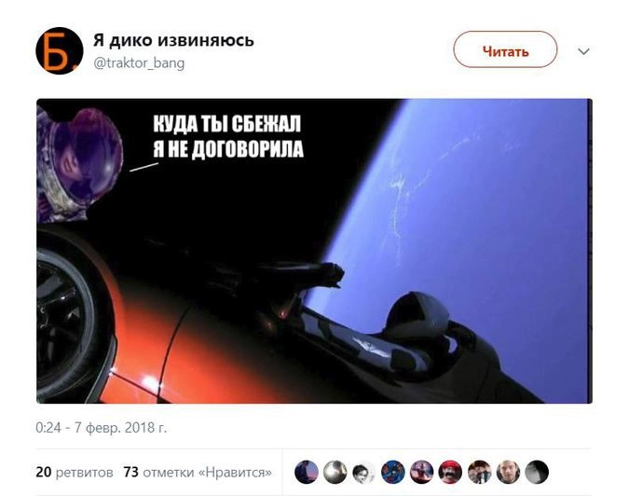
Task: Open sixth liker avatar with red cap
Action: pyautogui.click(x=450, y=472)
